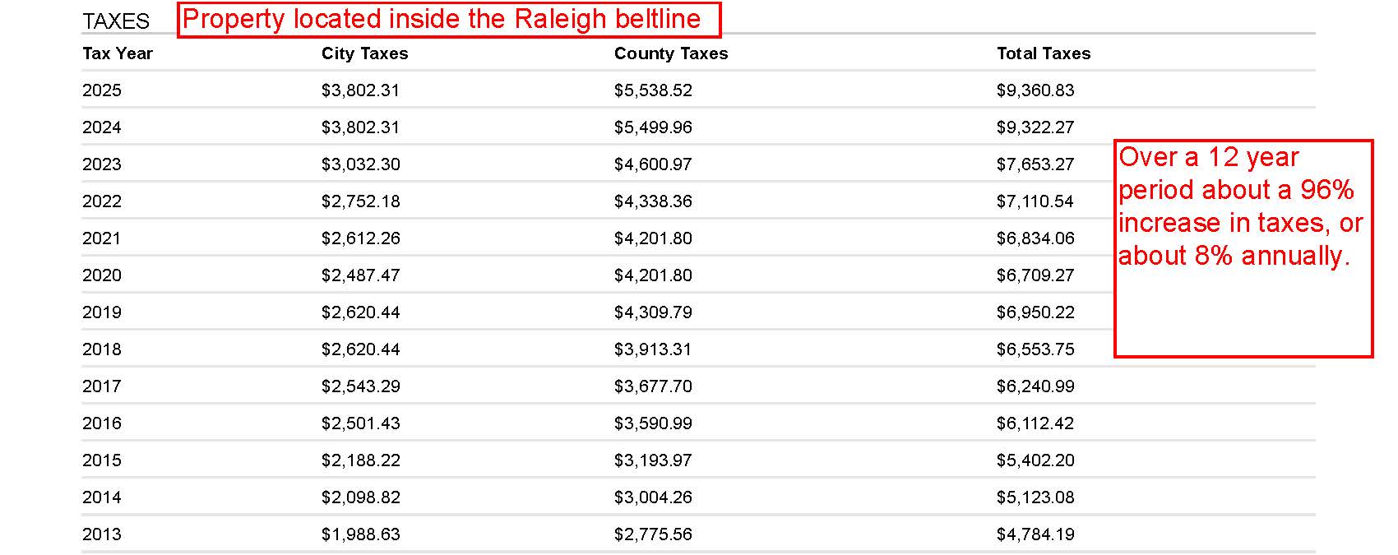Click the 2020 city taxes value $2,487.47

pyautogui.click(x=360, y=275)
